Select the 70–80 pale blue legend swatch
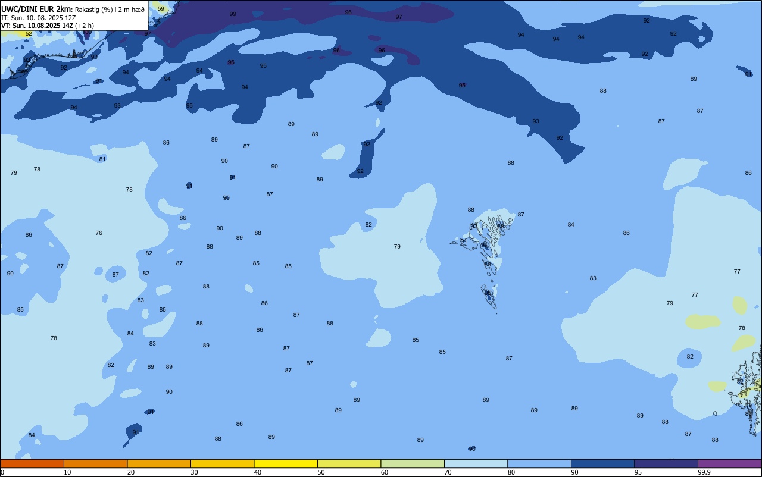762x477 pixels. [476, 463]
